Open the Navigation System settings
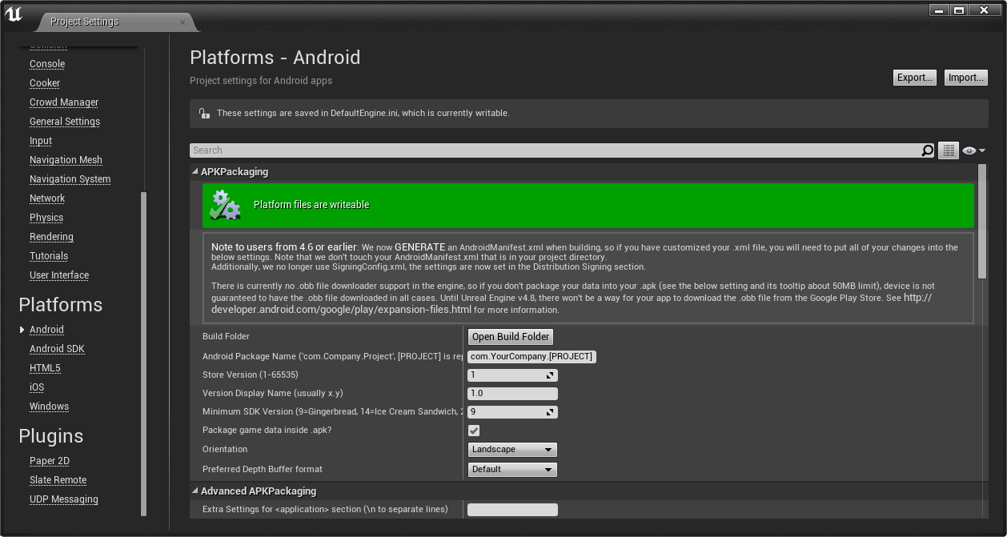This screenshot has width=1007, height=537. pyautogui.click(x=70, y=179)
